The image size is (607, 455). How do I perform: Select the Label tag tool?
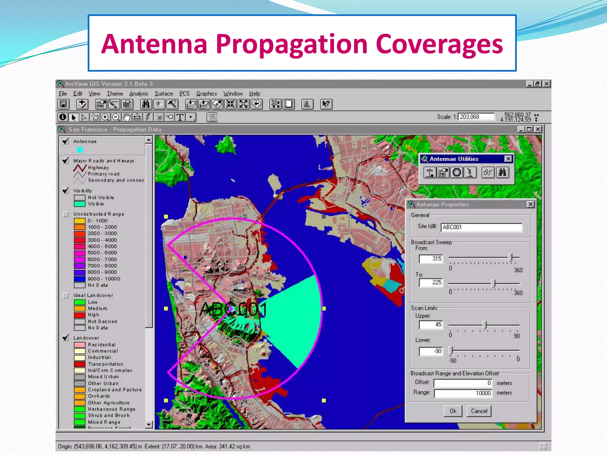click(x=169, y=117)
